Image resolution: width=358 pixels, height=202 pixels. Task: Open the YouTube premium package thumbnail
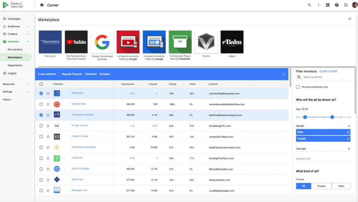tap(76, 42)
